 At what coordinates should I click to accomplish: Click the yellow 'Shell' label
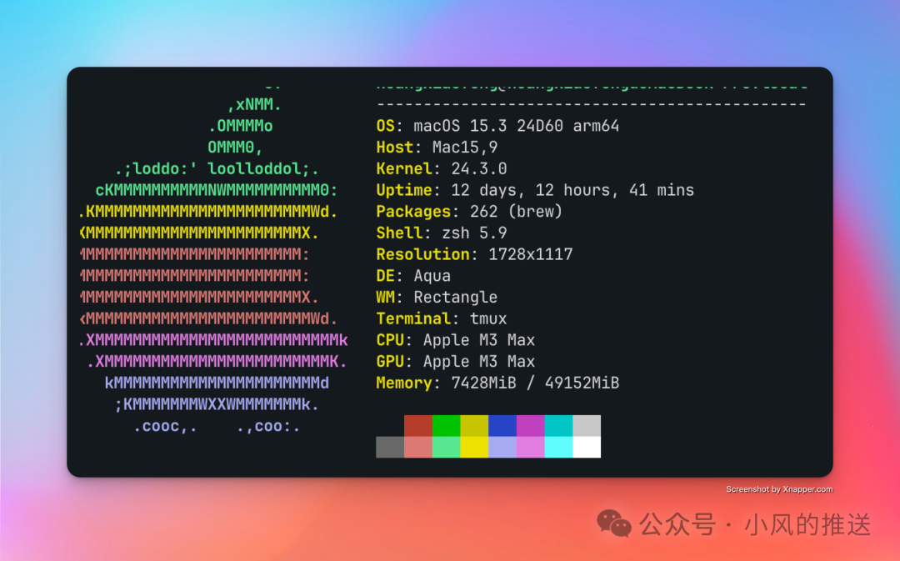click(399, 233)
